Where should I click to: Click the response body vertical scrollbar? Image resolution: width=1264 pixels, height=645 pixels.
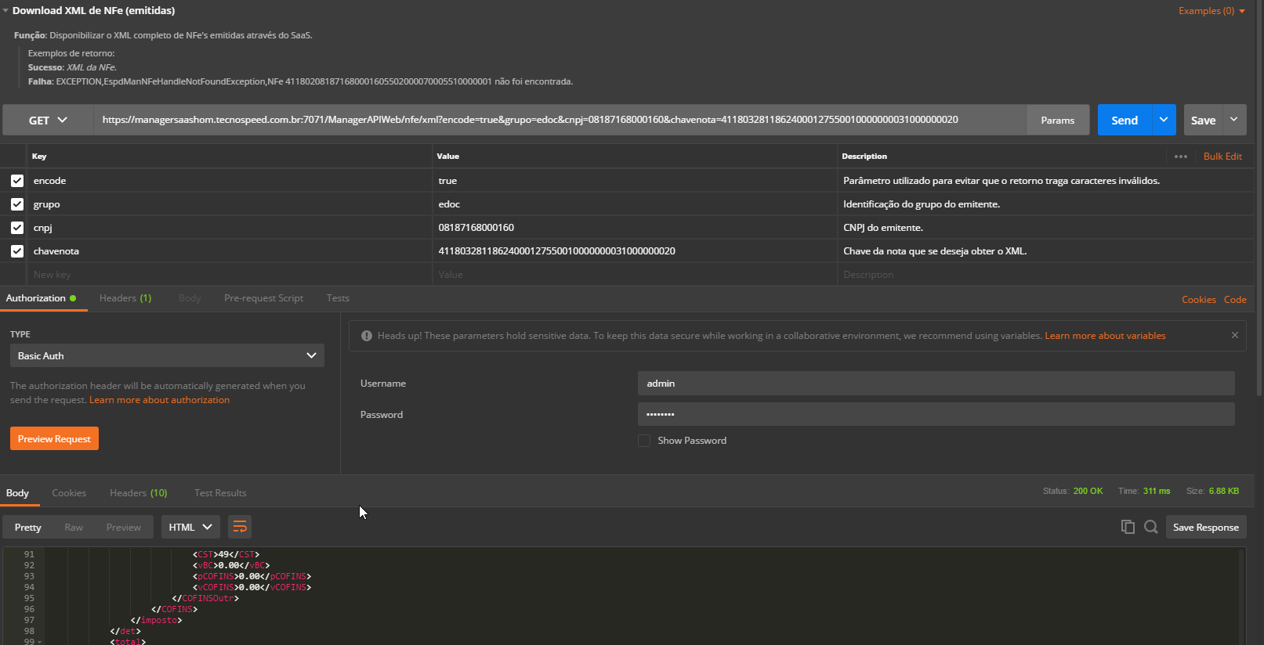(x=1241, y=595)
